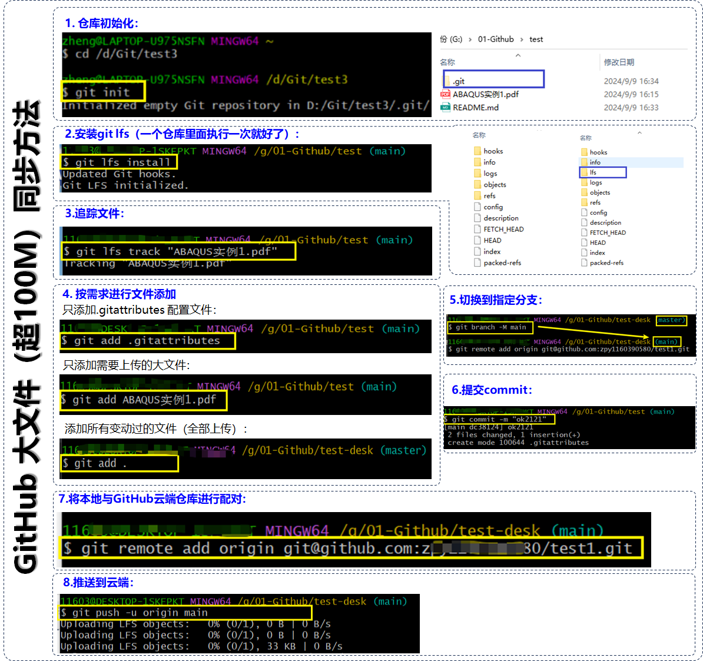Image resolution: width=703 pixels, height=661 pixels.
Task: Open the .git folder icon
Action: [447, 81]
